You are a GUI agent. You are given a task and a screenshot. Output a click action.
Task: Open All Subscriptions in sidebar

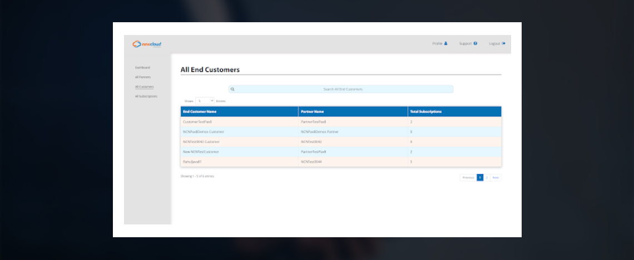click(146, 97)
